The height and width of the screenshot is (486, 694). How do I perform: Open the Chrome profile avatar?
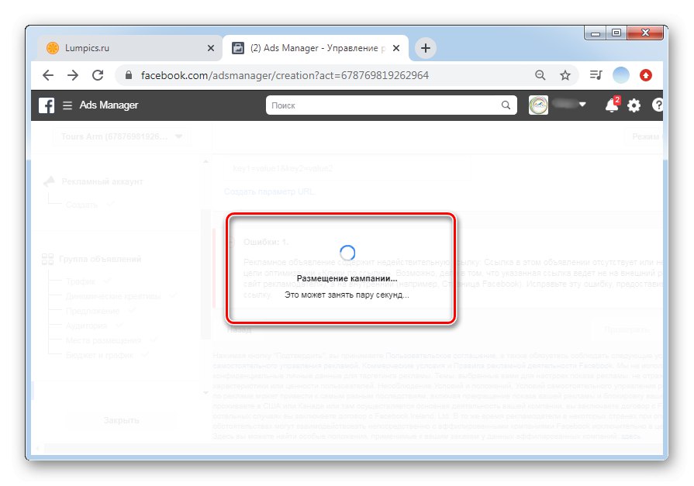coord(620,75)
